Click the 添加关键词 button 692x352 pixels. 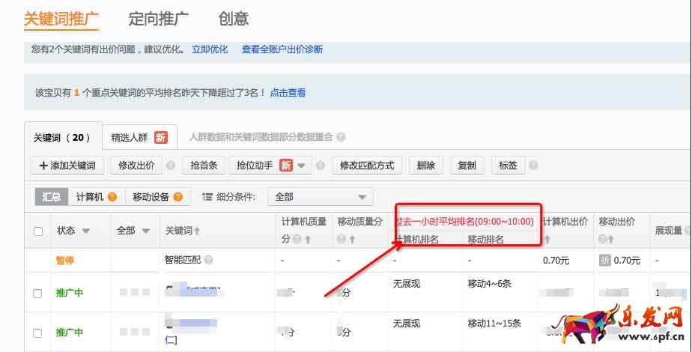[67, 166]
